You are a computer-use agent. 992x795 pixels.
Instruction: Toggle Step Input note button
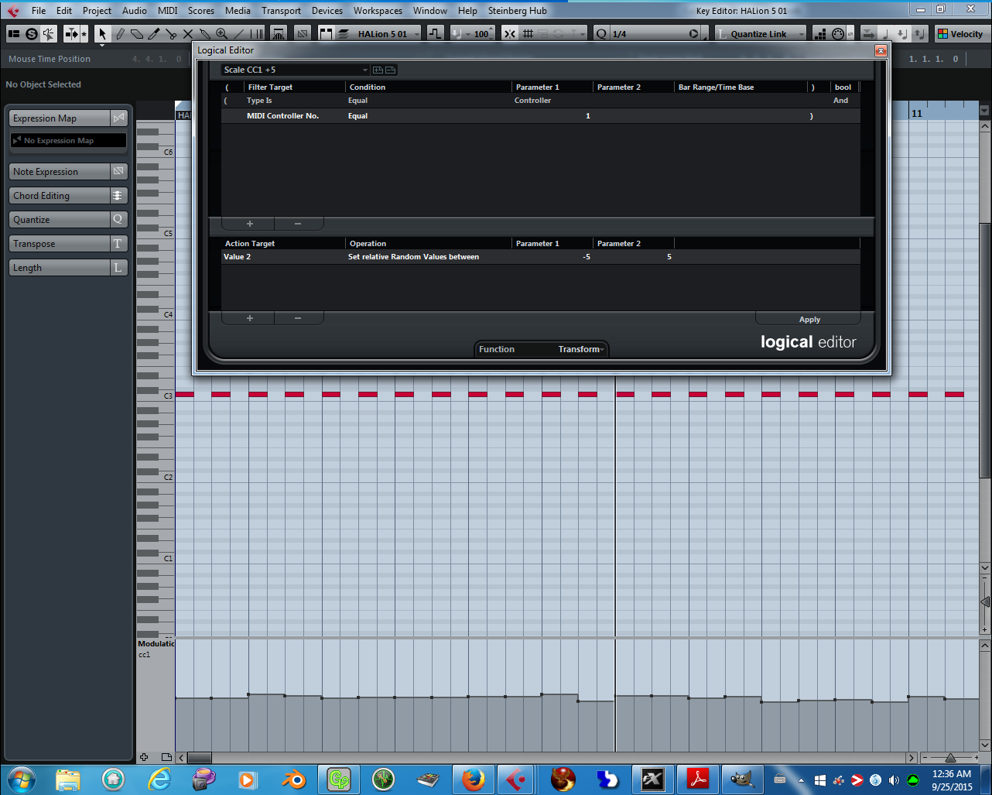coord(822,34)
